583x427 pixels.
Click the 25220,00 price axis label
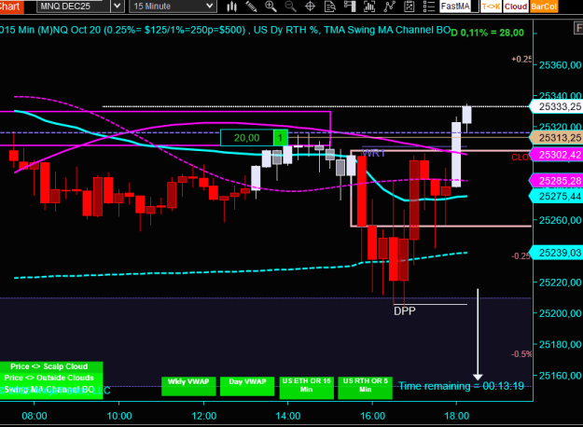[x=560, y=282]
